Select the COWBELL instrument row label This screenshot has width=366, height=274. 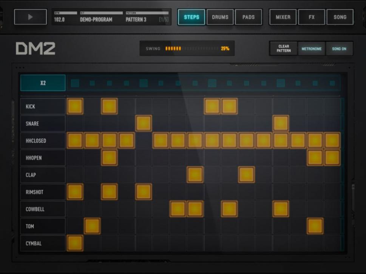[42, 209]
